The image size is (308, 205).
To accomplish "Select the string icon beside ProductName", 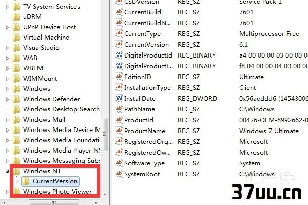I will click(x=119, y=131).
